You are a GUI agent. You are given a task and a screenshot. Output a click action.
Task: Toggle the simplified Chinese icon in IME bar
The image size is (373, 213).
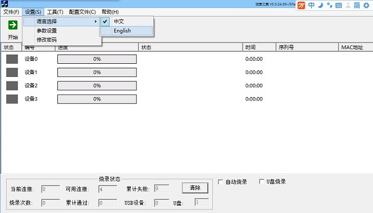coord(357,5)
